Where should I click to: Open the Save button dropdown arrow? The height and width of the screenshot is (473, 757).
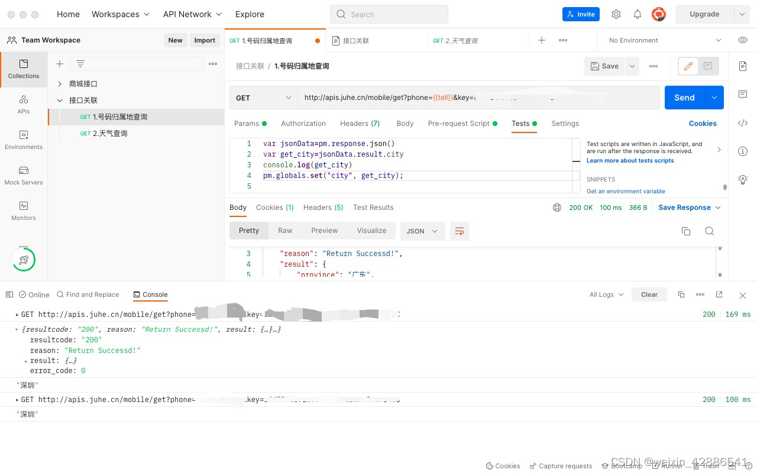(632, 66)
